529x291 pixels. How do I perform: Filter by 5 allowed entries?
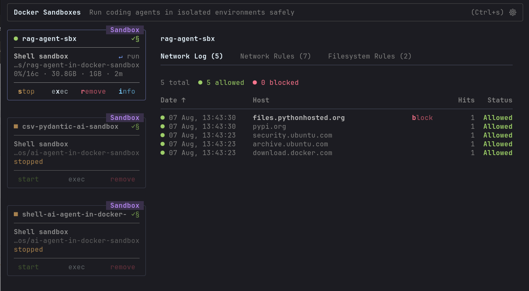point(221,83)
